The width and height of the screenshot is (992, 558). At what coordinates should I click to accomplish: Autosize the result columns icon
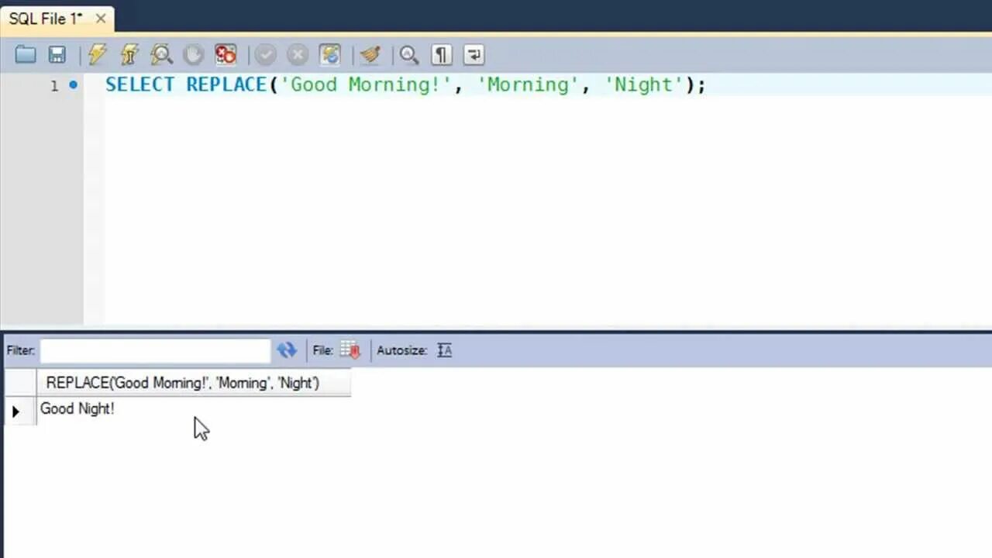click(444, 350)
